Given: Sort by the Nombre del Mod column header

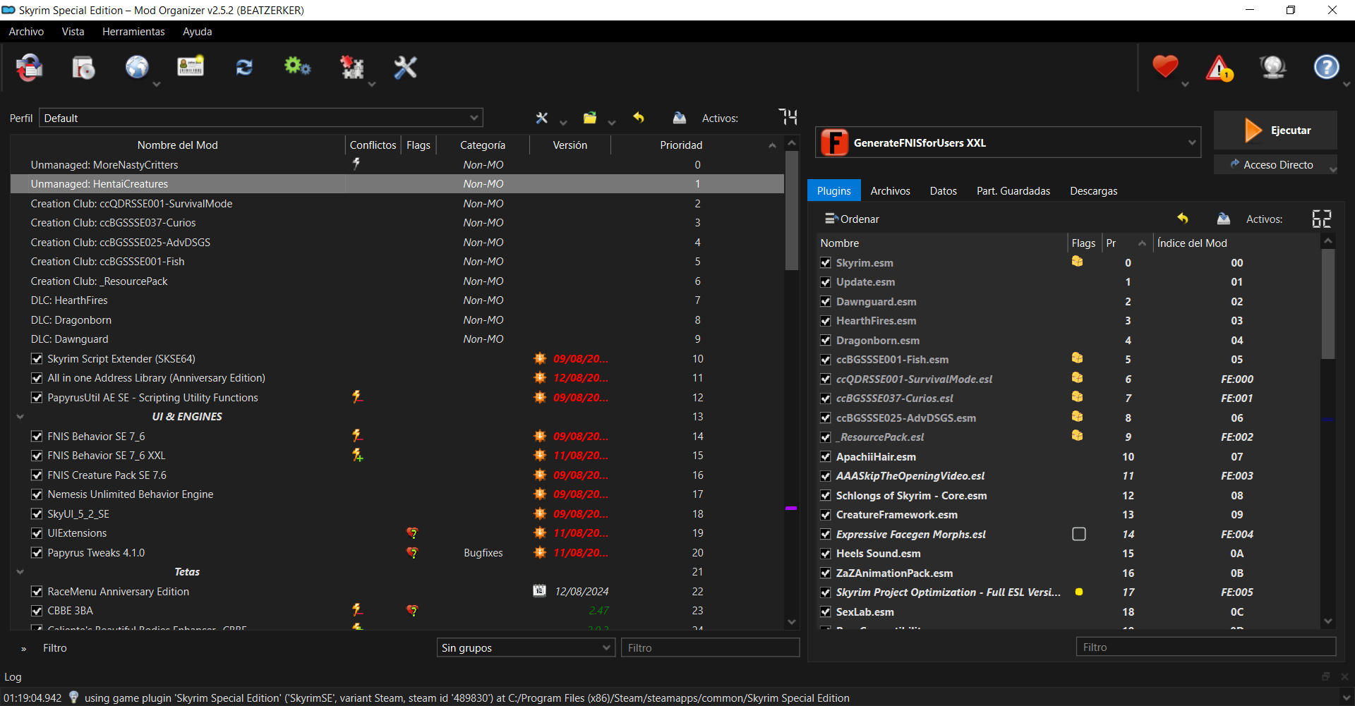Looking at the screenshot, I should [177, 145].
